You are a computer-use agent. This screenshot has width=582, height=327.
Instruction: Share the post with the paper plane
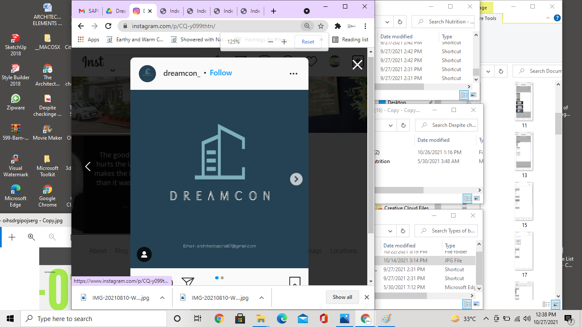188,281
